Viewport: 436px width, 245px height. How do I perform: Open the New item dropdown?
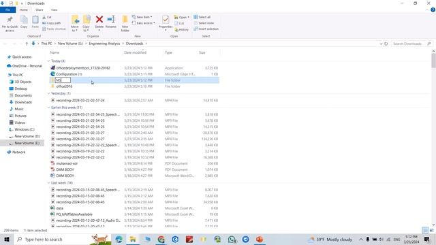tap(142, 17)
